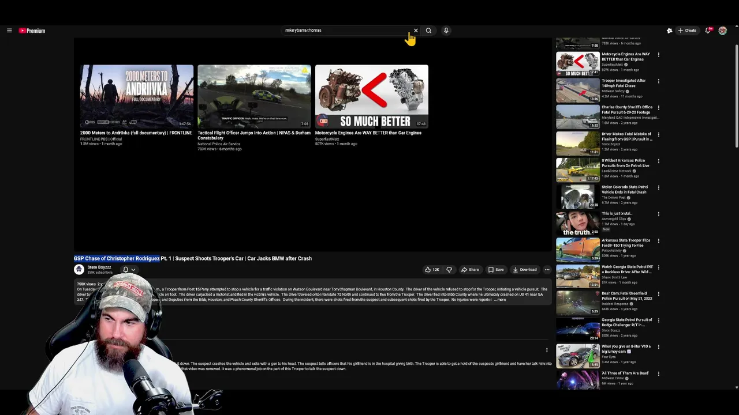View notifications via the bell icon
Image resolution: width=739 pixels, height=415 pixels.
[x=708, y=31]
